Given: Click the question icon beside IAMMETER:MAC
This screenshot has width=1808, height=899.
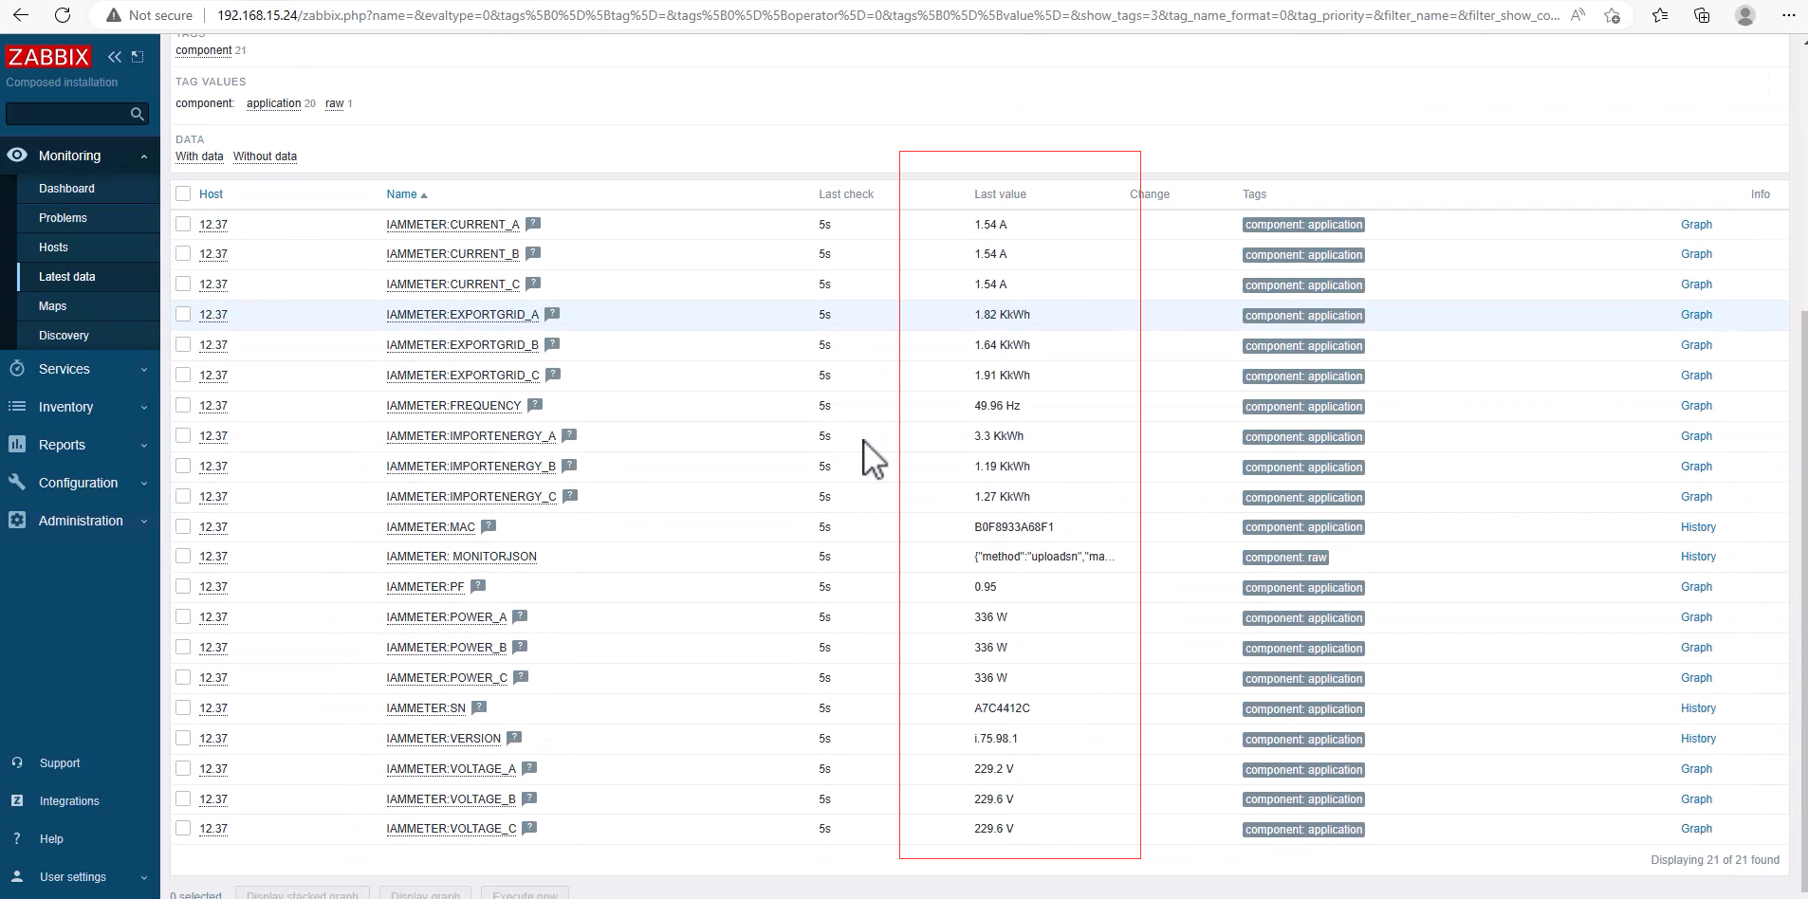Looking at the screenshot, I should coord(488,526).
